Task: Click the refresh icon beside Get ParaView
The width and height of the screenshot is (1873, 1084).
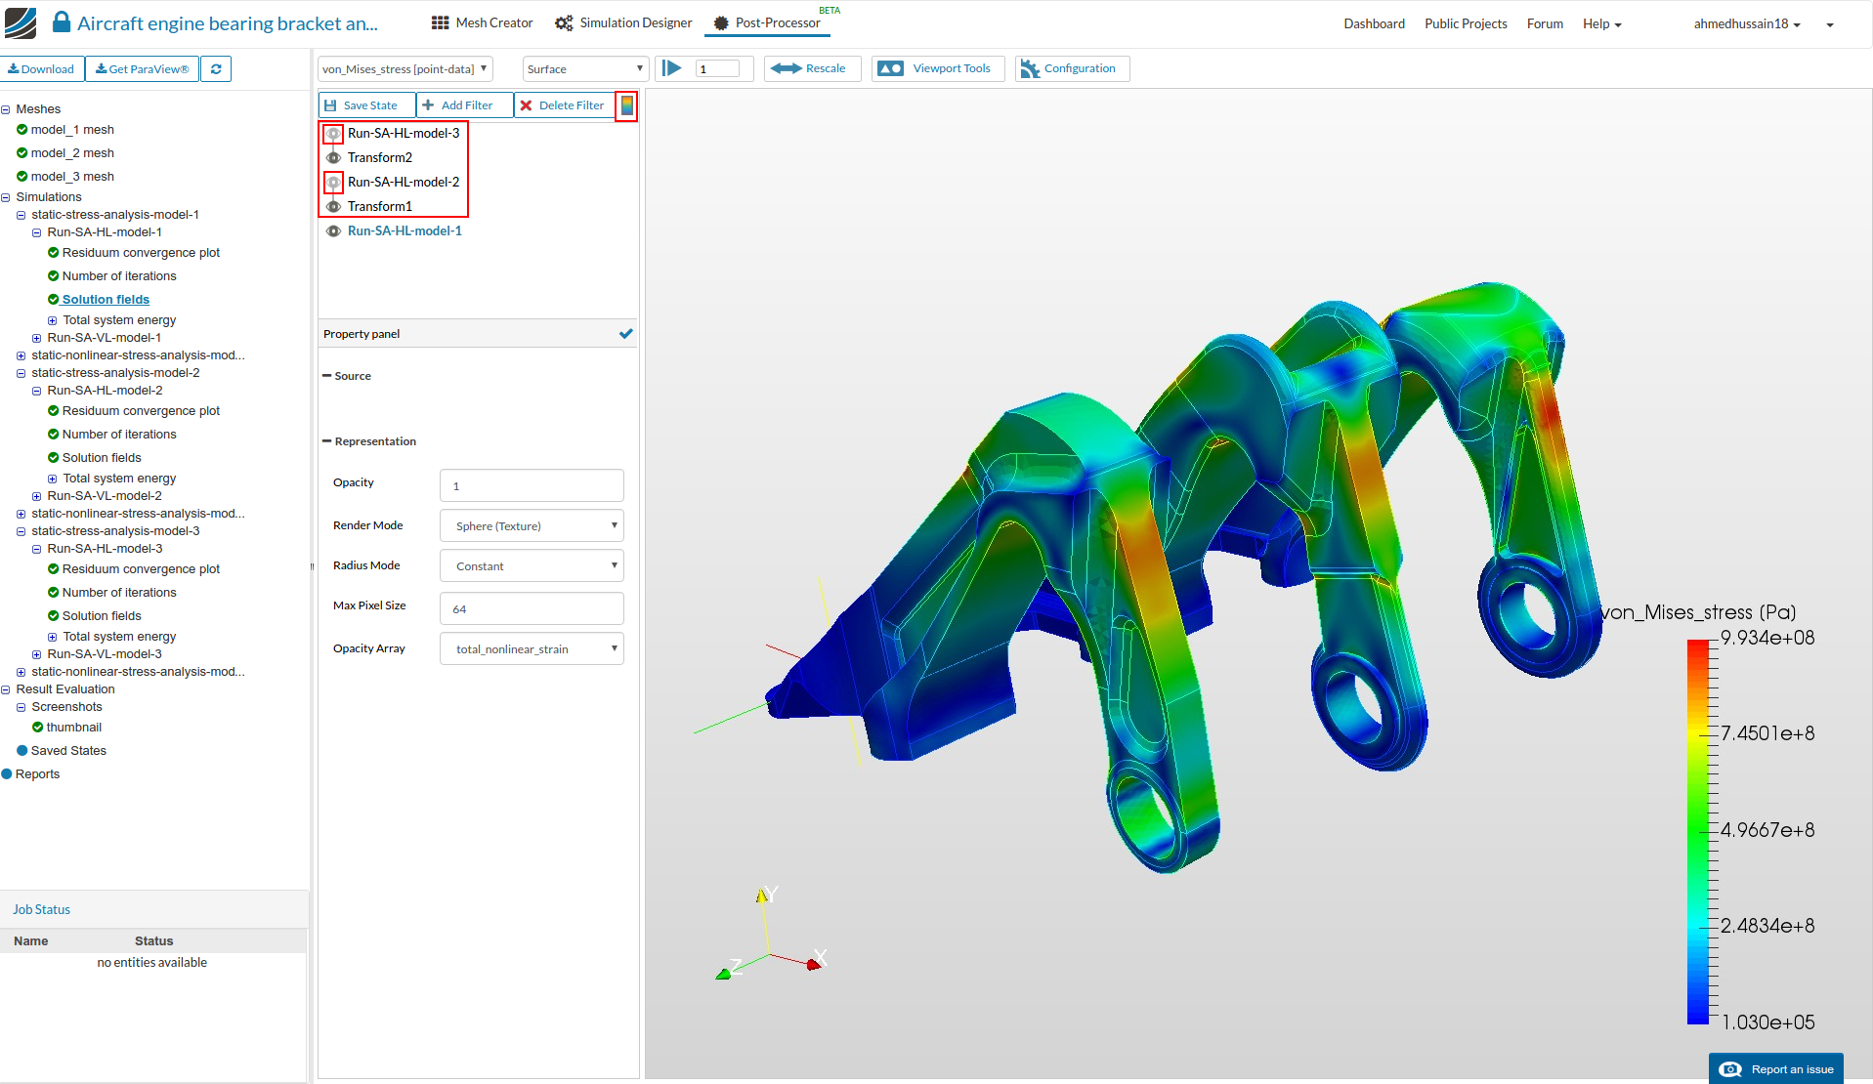Action: 216,69
